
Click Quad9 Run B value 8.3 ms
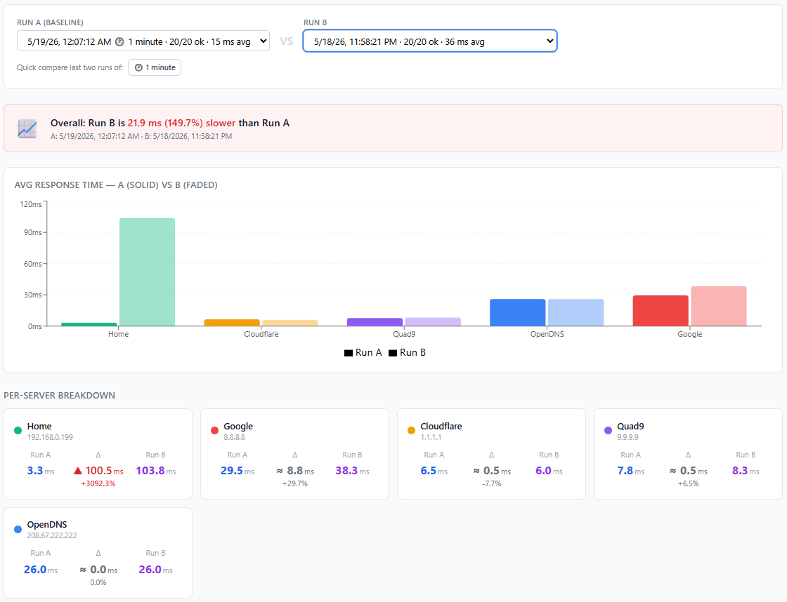click(x=746, y=471)
